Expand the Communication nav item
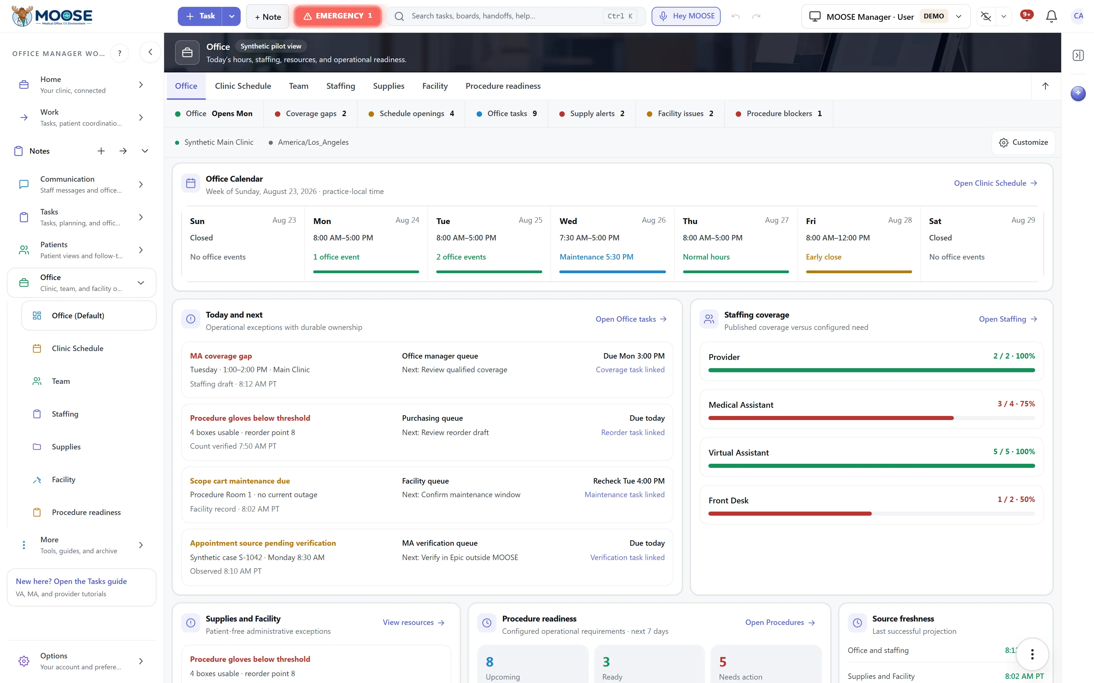Viewport: 1094px width, 683px height. coord(141,184)
